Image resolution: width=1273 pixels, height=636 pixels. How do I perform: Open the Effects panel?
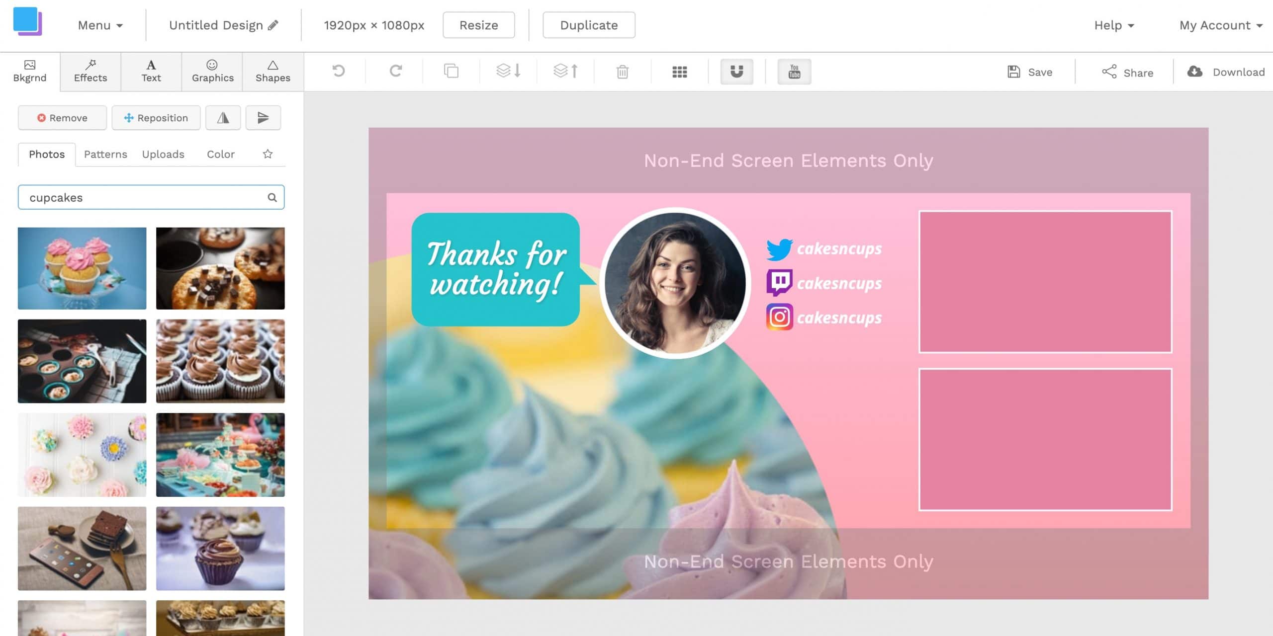pyautogui.click(x=91, y=72)
